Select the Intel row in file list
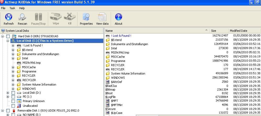The image size is (261, 116). point(183,48)
